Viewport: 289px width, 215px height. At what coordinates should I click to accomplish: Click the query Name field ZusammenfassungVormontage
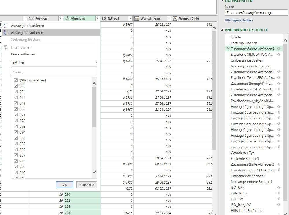(256, 13)
